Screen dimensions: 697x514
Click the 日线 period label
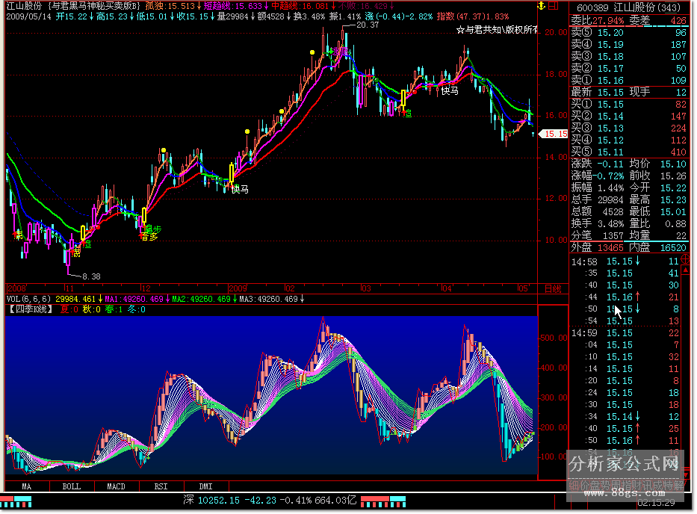(x=553, y=288)
